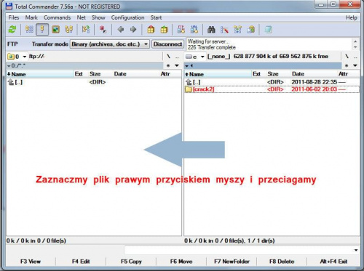The image size is (364, 271).
Task: Click the Multi-rename tool icon
Action: pos(224,30)
